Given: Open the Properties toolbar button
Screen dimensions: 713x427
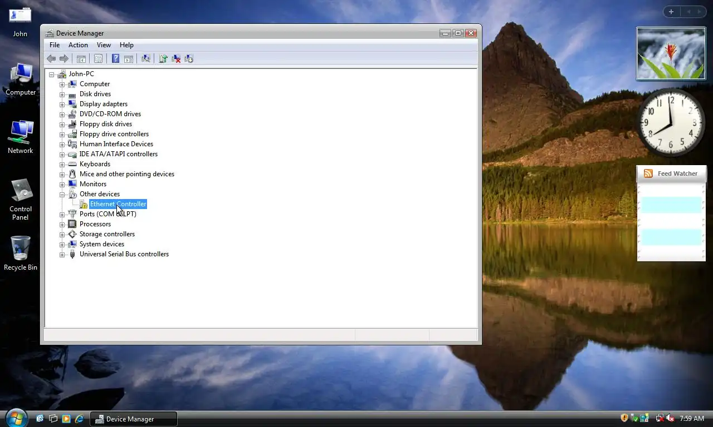Looking at the screenshot, I should (99, 58).
